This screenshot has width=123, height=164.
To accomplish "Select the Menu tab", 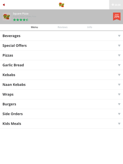I will pyautogui.click(x=35, y=27).
